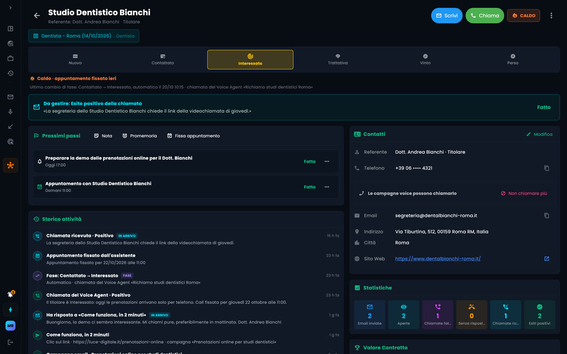This screenshot has width=567, height=354.
Task: Toggle Non chiamare più for voice campaigns
Action: 524,193
